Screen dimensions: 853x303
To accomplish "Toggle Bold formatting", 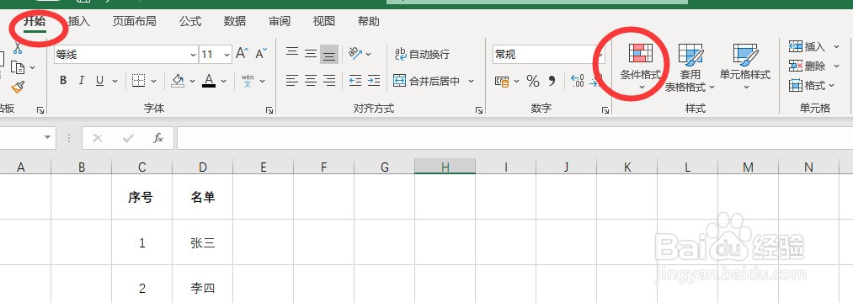I will [x=63, y=81].
